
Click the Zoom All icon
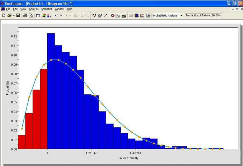[x=76, y=15]
